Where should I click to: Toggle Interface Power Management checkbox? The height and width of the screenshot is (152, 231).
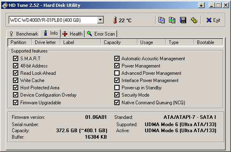117,80
